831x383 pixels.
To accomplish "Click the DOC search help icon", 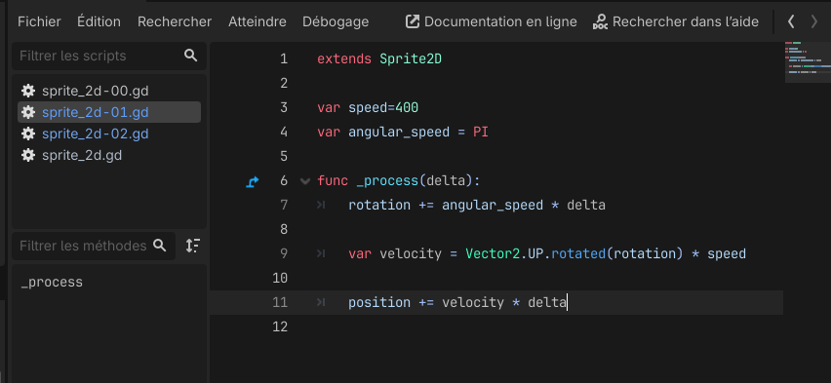I will pyautogui.click(x=600, y=21).
